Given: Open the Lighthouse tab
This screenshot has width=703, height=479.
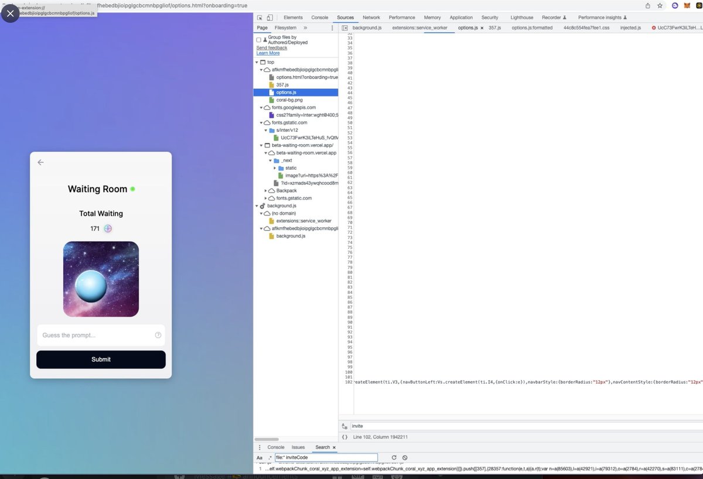Looking at the screenshot, I should click(522, 18).
